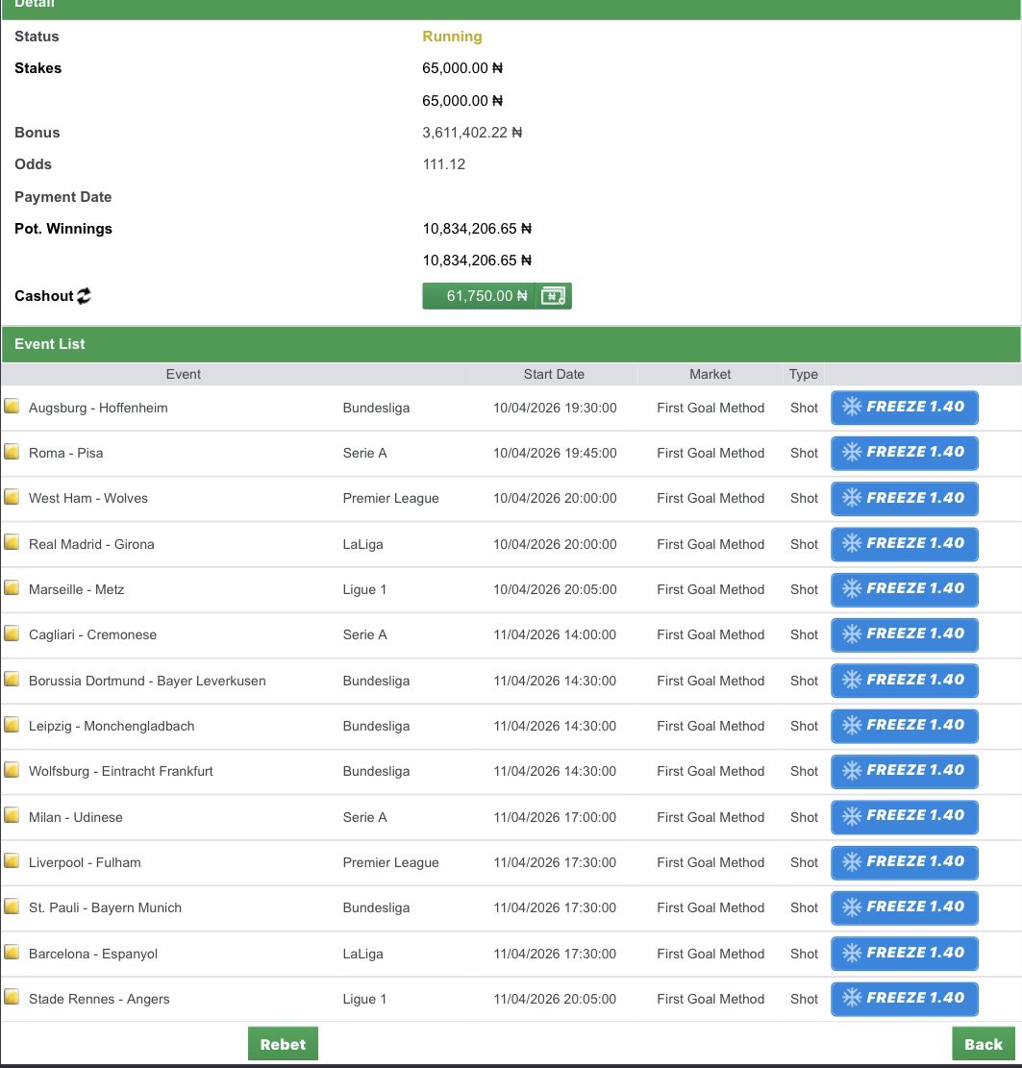Viewport: 1022px width, 1068px height.
Task: Click start date 10/04/2026 19:45:00
Action: pyautogui.click(x=556, y=453)
